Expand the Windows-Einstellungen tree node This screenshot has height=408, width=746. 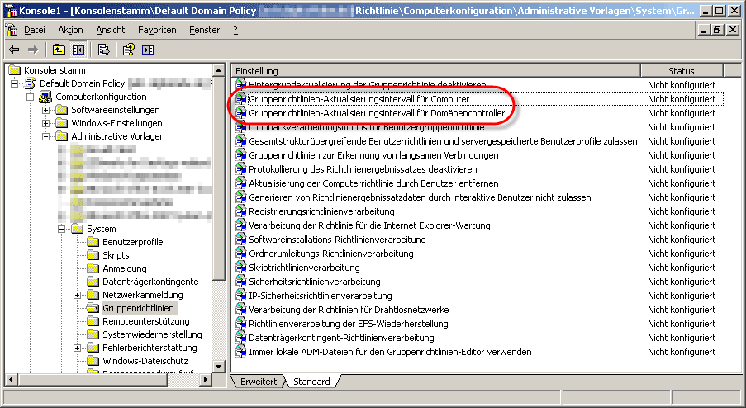coord(46,124)
